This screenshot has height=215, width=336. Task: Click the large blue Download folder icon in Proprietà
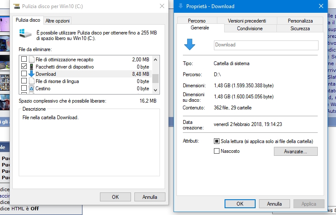[190, 44]
